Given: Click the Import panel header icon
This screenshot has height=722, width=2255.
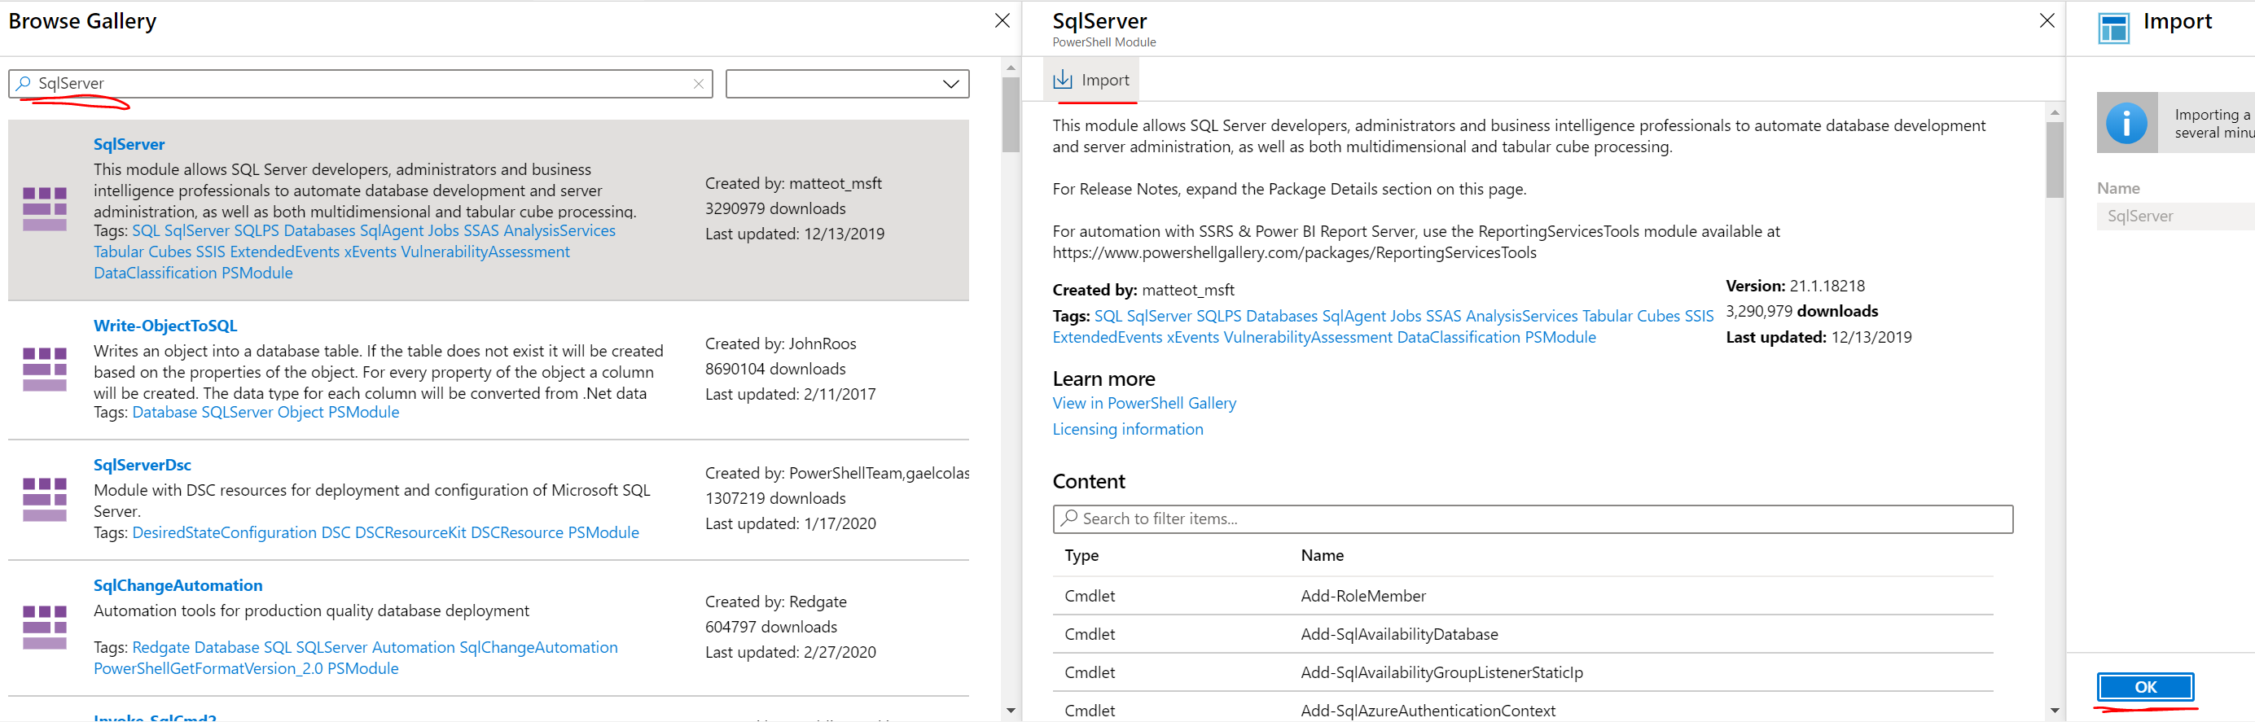Looking at the screenshot, I should pos(2113,28).
